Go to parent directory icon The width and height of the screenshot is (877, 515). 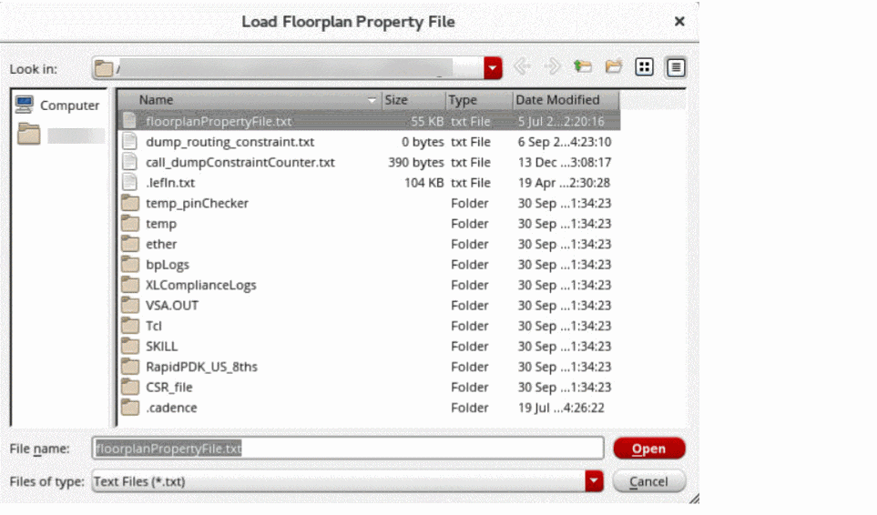click(583, 67)
